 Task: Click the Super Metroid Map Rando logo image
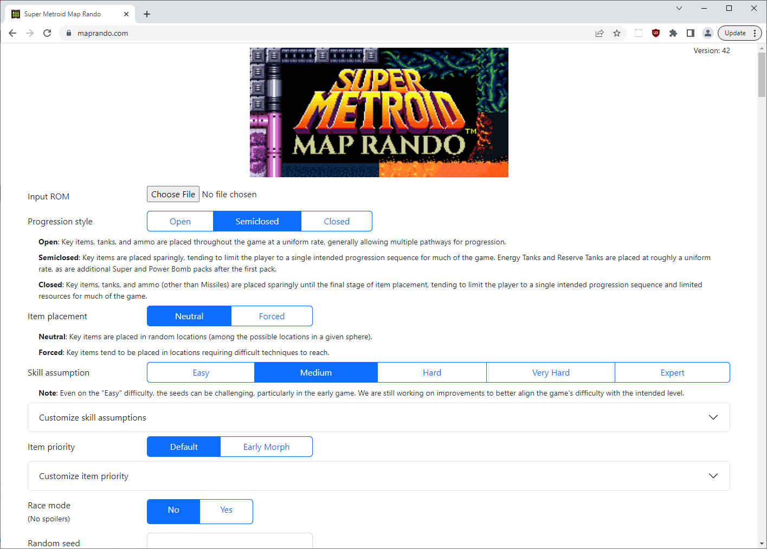pos(379,112)
